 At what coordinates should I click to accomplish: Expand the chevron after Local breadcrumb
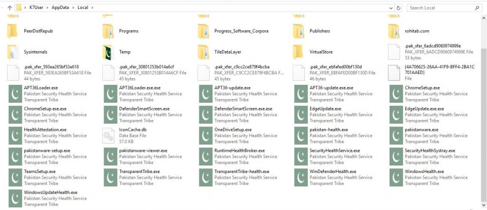click(92, 8)
